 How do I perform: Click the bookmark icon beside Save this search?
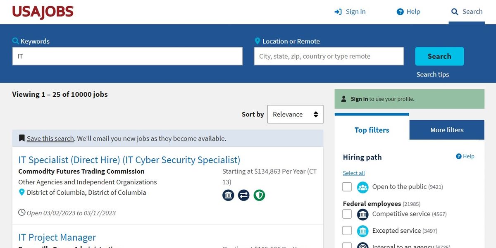pyautogui.click(x=22, y=138)
